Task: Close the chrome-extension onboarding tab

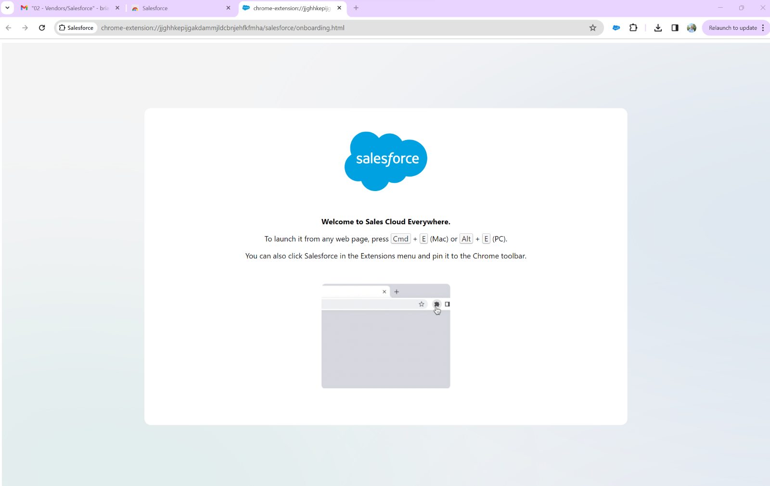Action: coord(339,8)
